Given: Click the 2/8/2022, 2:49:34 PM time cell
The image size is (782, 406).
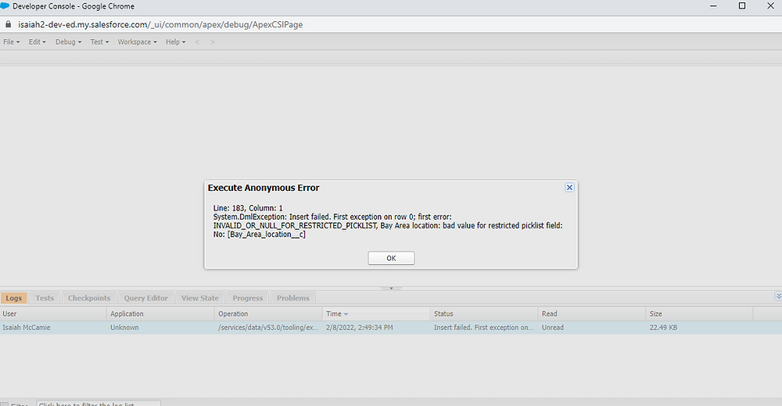Looking at the screenshot, I should pyautogui.click(x=376, y=328).
